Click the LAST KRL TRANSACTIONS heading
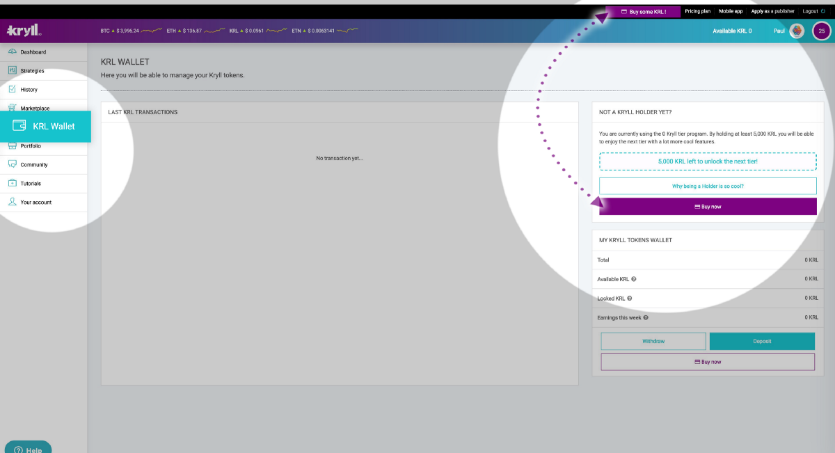 [143, 112]
